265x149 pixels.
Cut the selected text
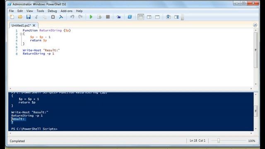pos(36,17)
